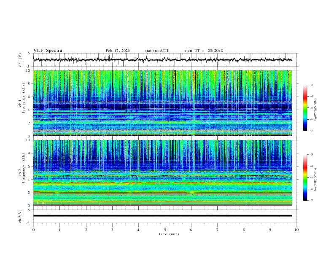Click the time axis tick label '10'
This screenshot has width=334, height=258.
[x=296, y=230]
